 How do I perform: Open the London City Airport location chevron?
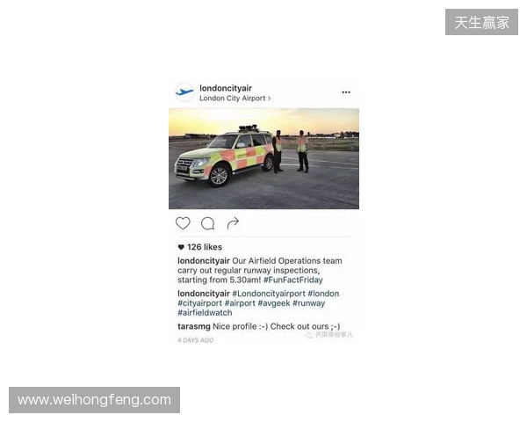(270, 98)
